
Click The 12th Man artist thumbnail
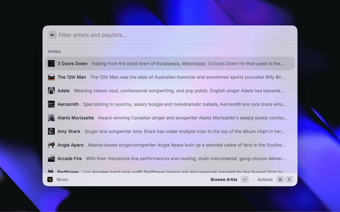pyautogui.click(x=51, y=77)
